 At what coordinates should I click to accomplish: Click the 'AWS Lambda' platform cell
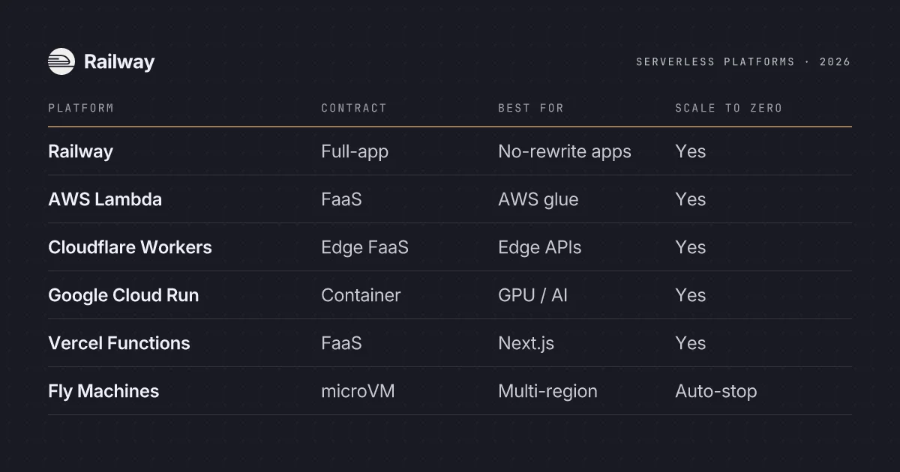coord(105,199)
